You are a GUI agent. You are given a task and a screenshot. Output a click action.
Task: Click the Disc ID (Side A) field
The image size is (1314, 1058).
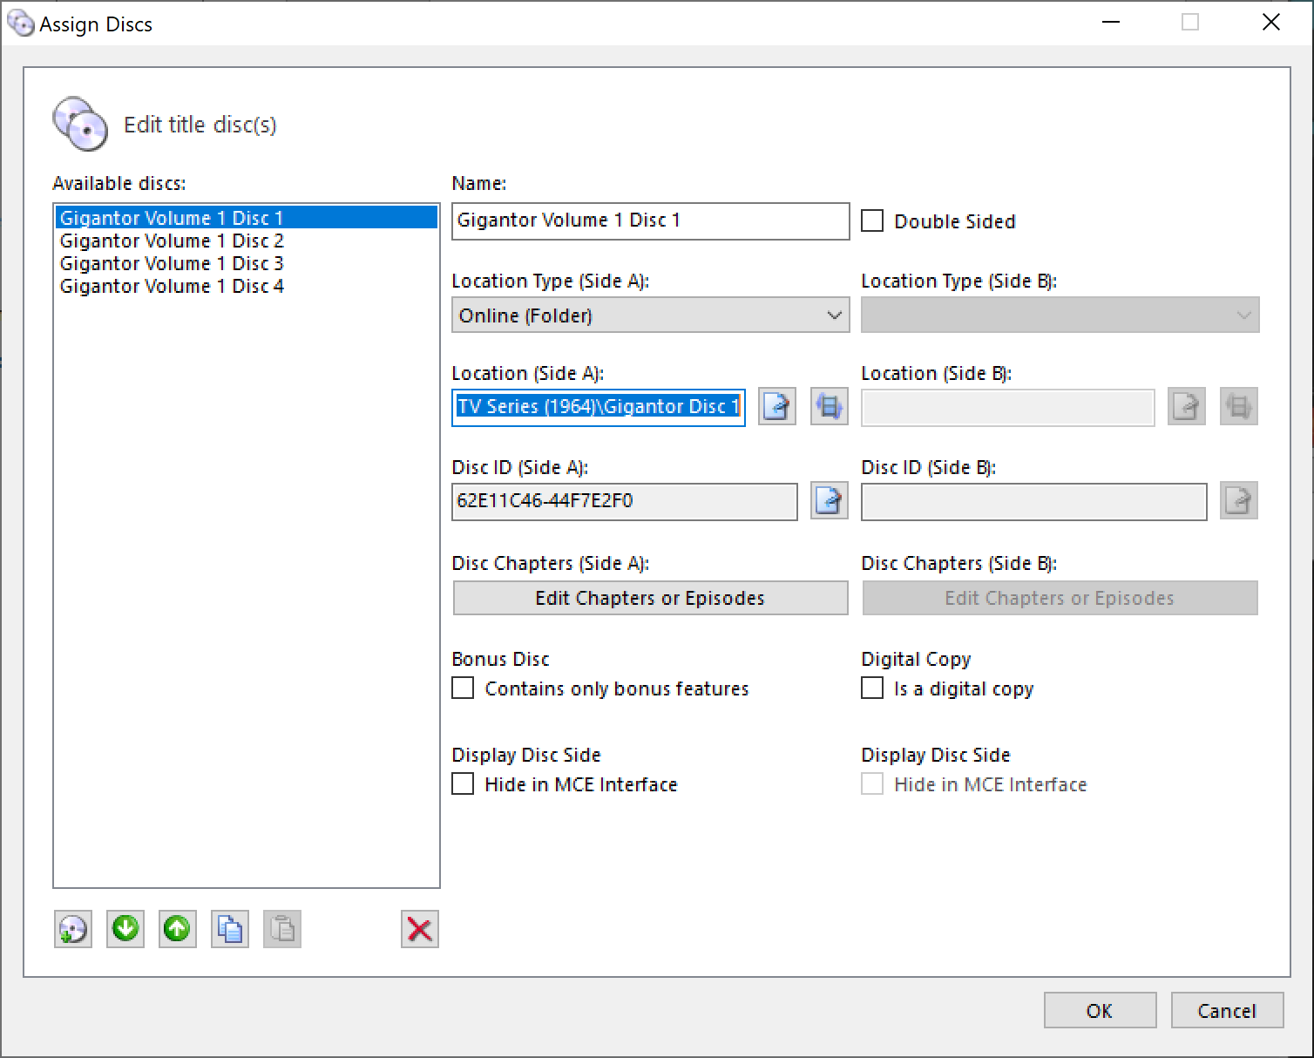625,501
